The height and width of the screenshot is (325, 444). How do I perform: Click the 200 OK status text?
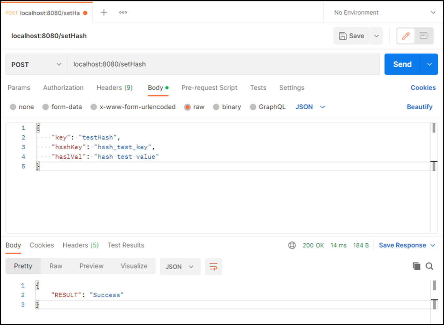[313, 245]
